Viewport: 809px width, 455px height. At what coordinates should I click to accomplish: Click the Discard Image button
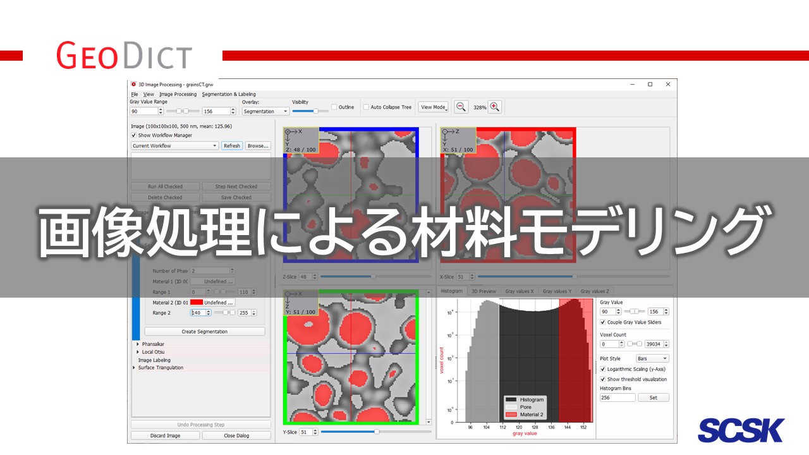tap(165, 435)
